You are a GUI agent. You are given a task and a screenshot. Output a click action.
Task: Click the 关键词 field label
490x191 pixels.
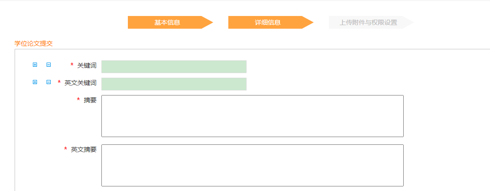(87, 66)
